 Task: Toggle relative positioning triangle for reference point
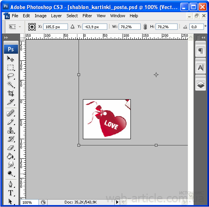[x=72, y=27]
